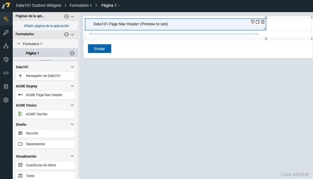Delete the selected widget with trash icon
This screenshot has height=179, width=313.
click(x=263, y=22)
